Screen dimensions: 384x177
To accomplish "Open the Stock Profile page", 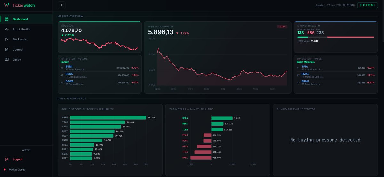I will [x=26, y=29].
